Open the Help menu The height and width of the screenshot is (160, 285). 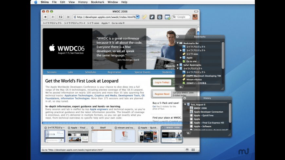(x=124, y=2)
